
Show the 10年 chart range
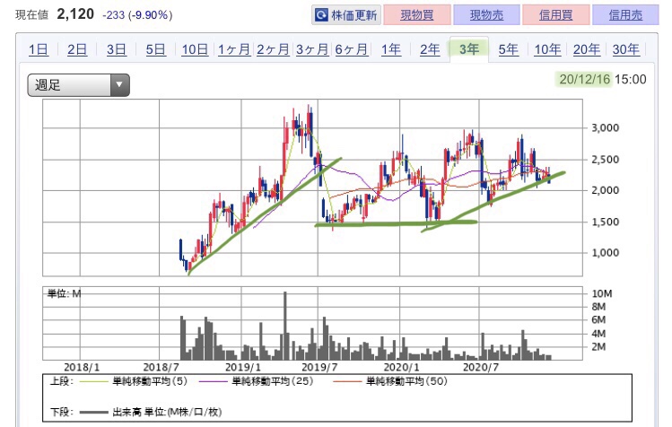tap(547, 49)
